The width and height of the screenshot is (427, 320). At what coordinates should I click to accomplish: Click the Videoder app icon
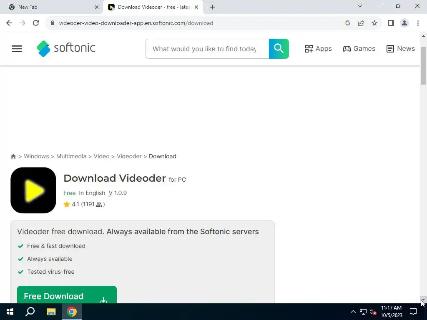(33, 190)
